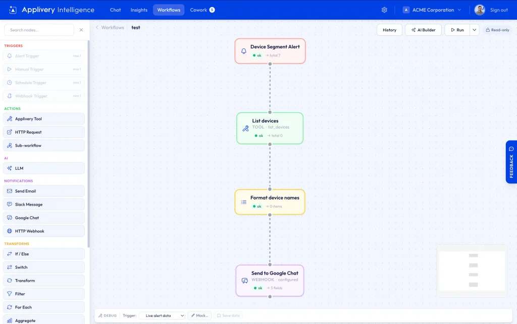Open the Applivery Intelligence logo icon

[13, 10]
